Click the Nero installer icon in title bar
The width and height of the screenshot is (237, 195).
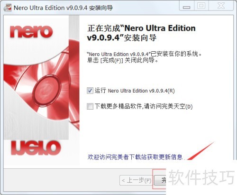click(8, 8)
